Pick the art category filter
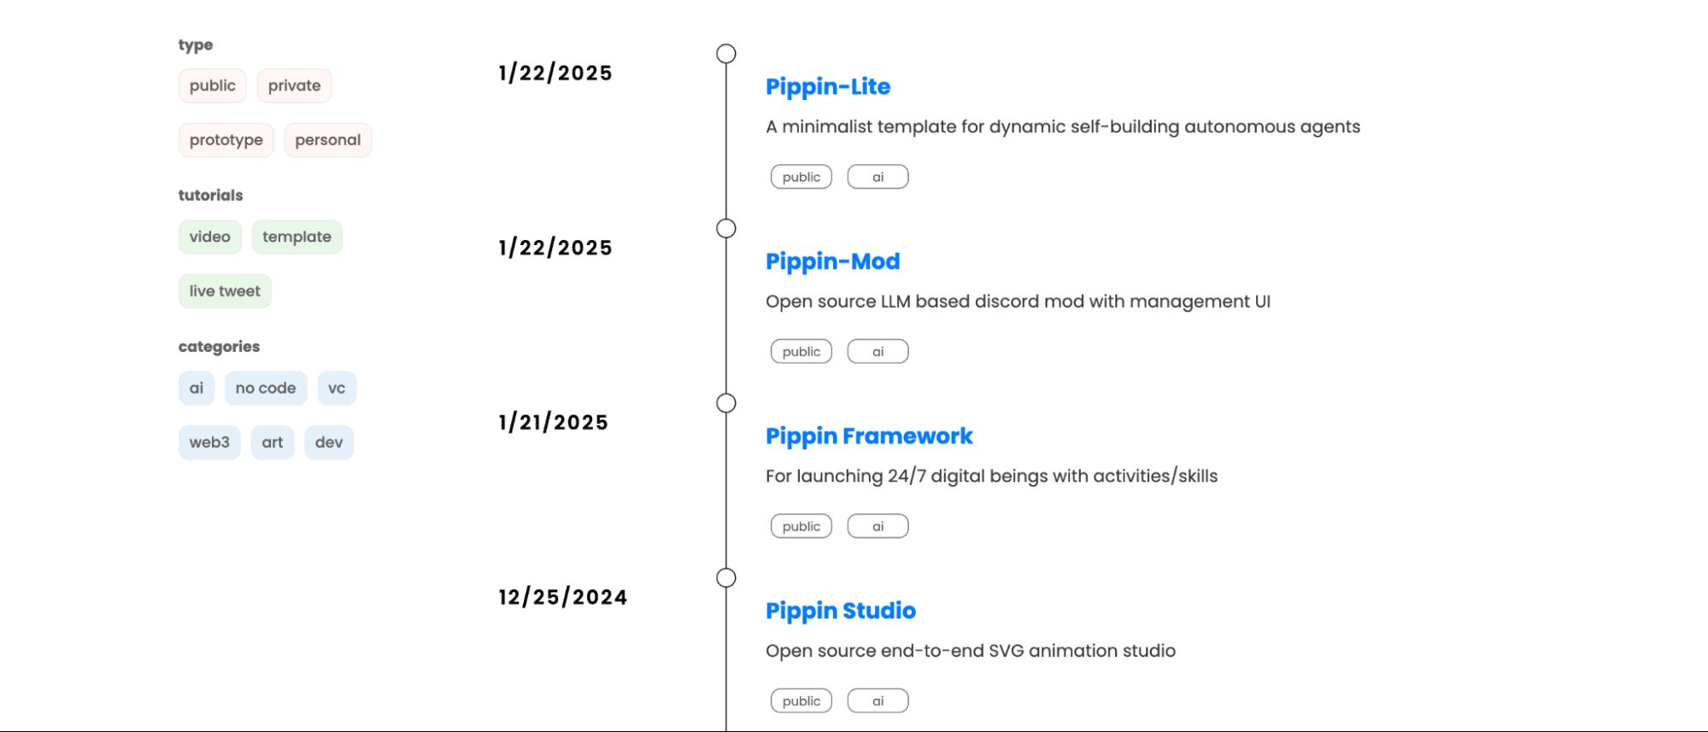 [x=272, y=442]
